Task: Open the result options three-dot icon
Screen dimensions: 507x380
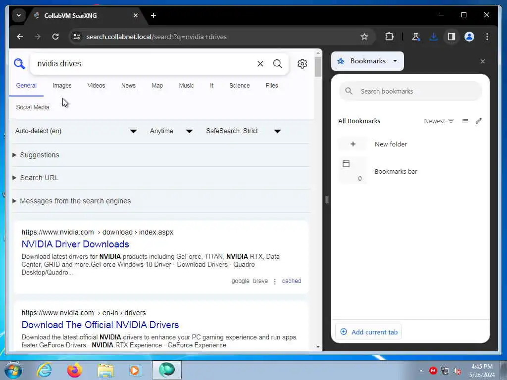Action: coord(275,282)
